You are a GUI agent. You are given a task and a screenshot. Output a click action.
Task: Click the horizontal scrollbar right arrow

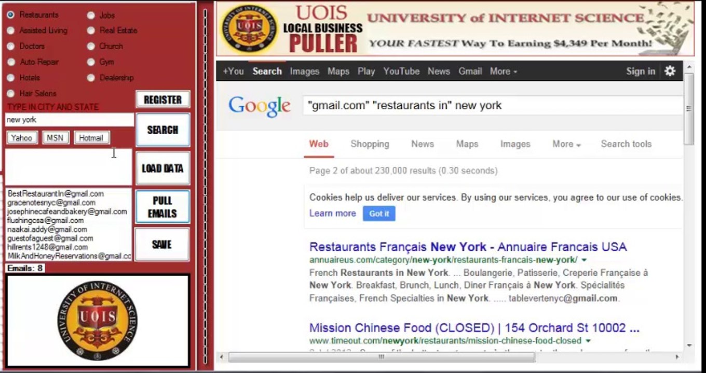[x=677, y=357]
